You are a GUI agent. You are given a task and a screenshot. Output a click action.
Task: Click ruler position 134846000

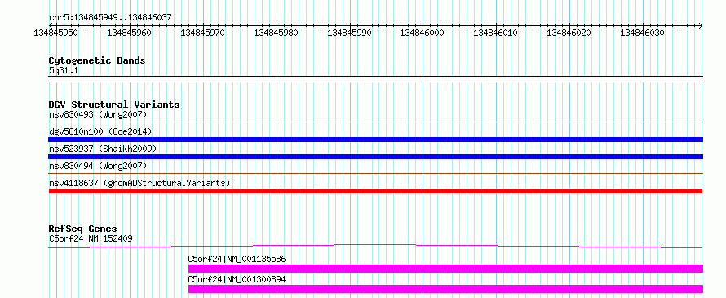point(423,33)
